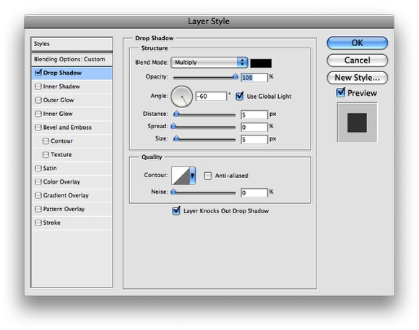Select Blending Options: Custom
Screen dimensions: 419x330
[x=72, y=59]
